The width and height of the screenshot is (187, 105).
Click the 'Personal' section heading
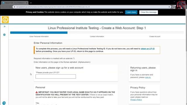40,87
